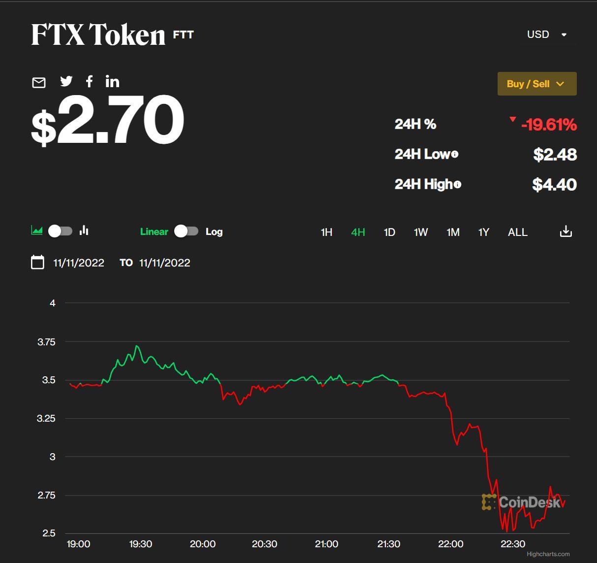Expand the Buy / Sell dropdown
This screenshot has height=563, width=597.
(536, 84)
